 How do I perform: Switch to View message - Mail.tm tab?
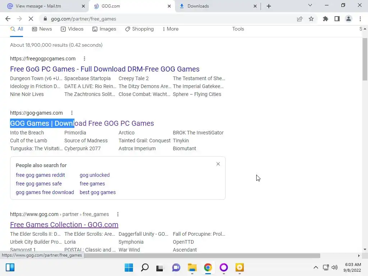pyautogui.click(x=38, y=6)
